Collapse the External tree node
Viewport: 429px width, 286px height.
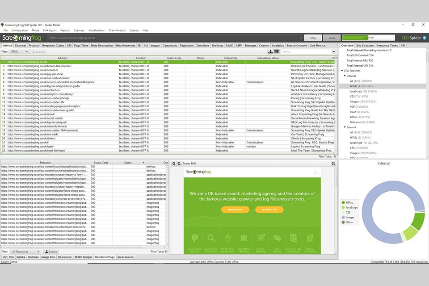(x=345, y=127)
